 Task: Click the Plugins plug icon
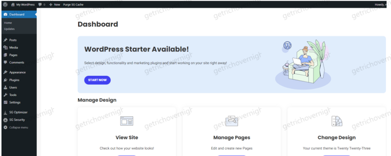coord(6,80)
